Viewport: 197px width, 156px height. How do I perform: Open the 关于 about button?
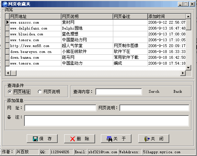pyautogui.click(x=116, y=139)
